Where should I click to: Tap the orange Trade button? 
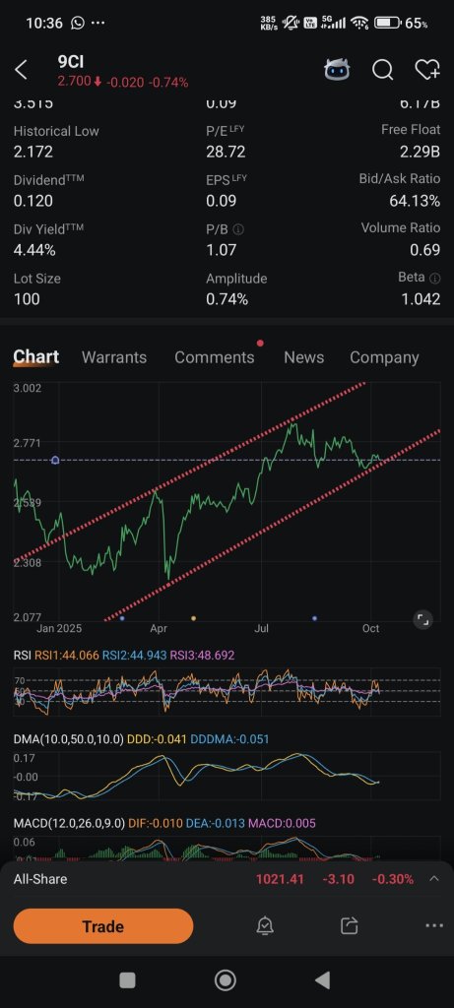click(x=102, y=926)
